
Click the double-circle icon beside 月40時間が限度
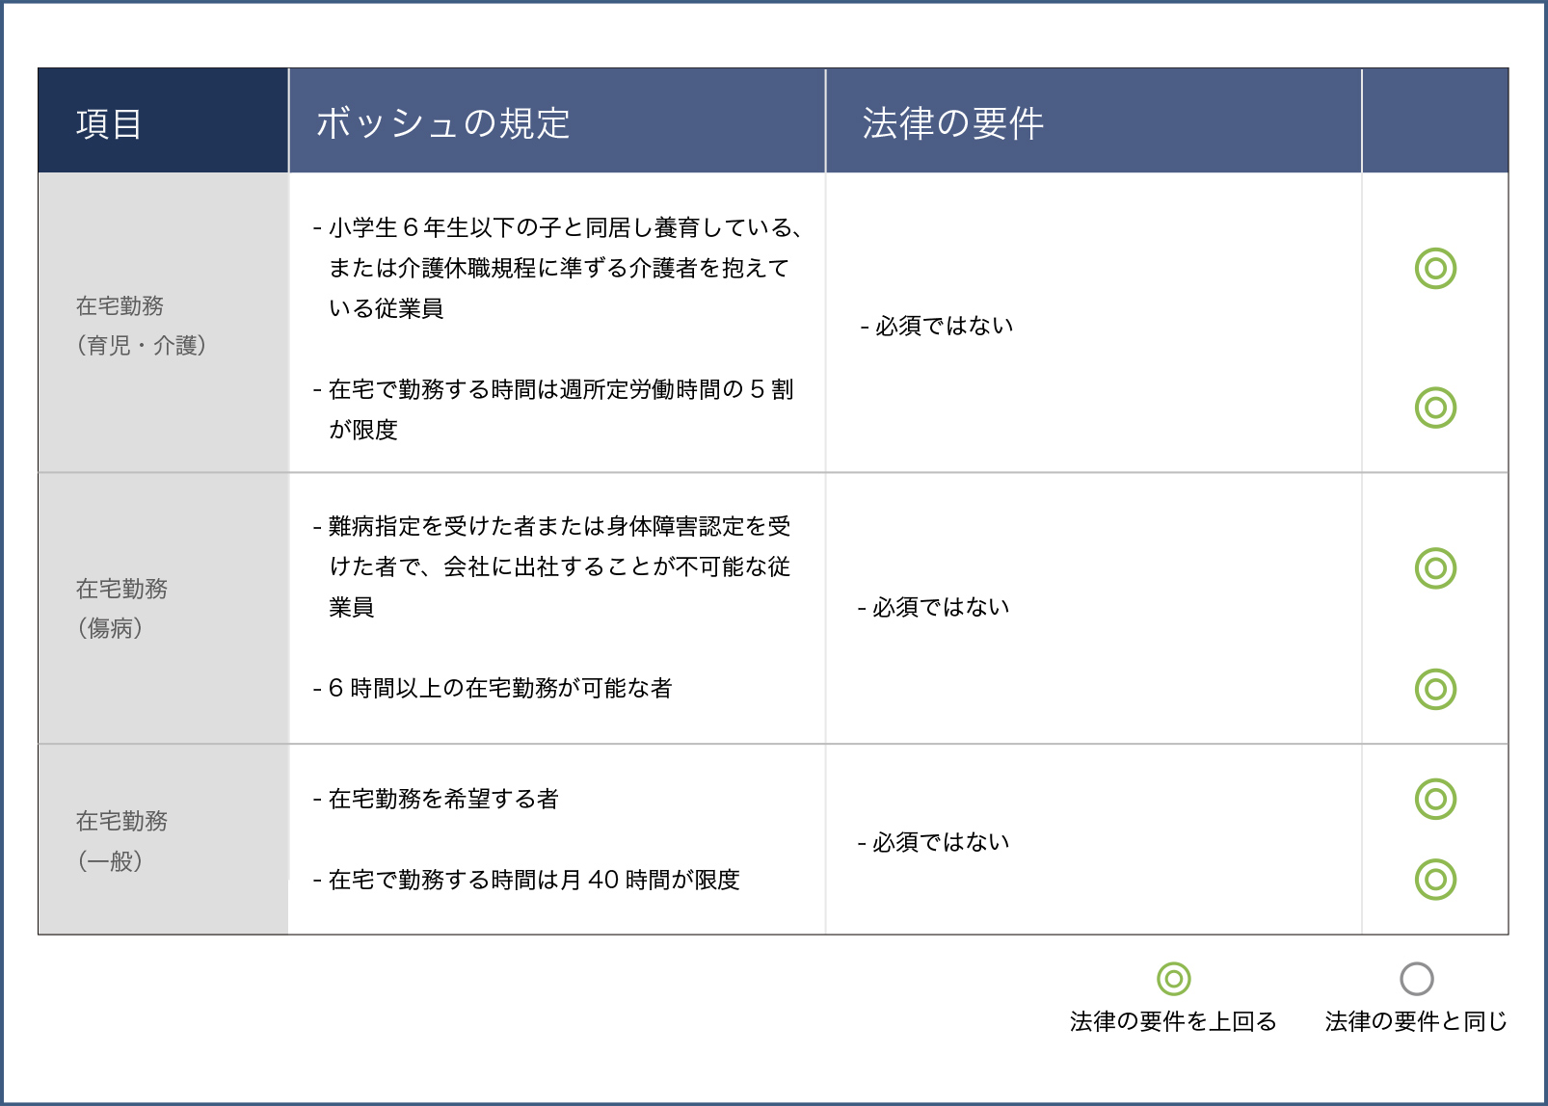[x=1435, y=880]
